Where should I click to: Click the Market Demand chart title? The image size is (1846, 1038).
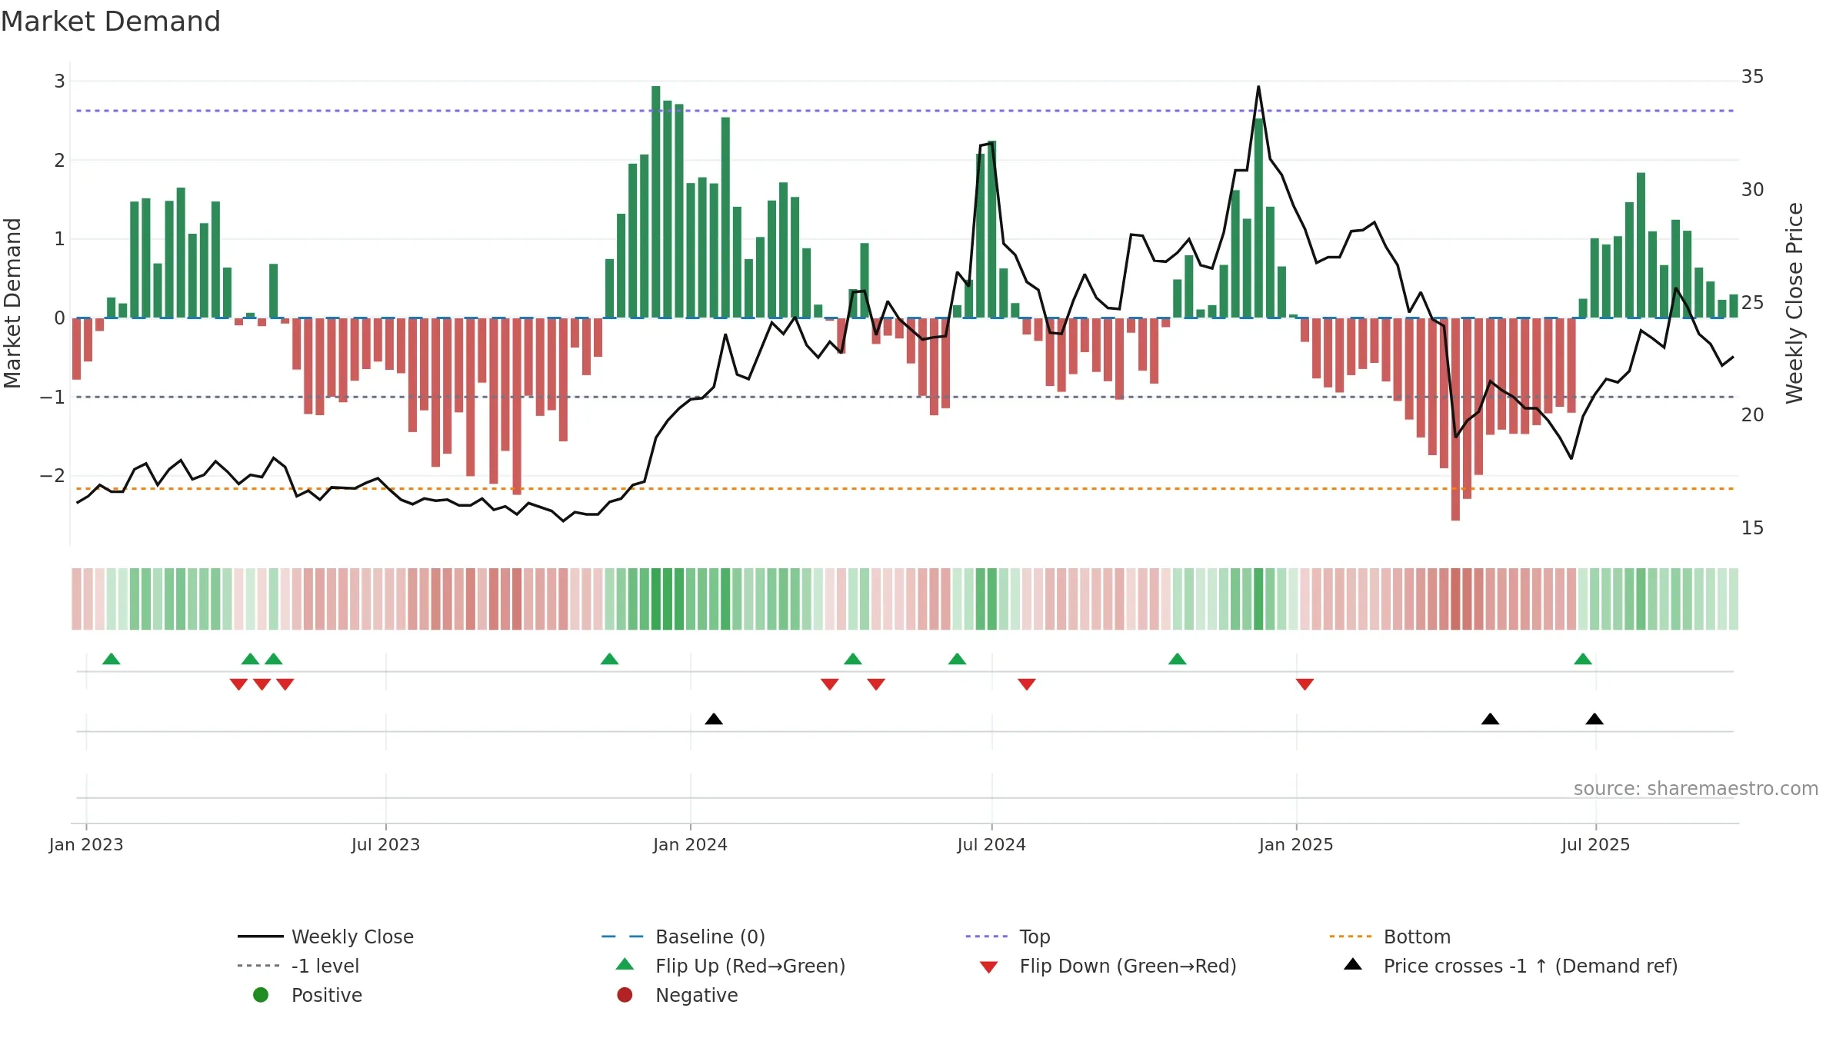coord(111,22)
